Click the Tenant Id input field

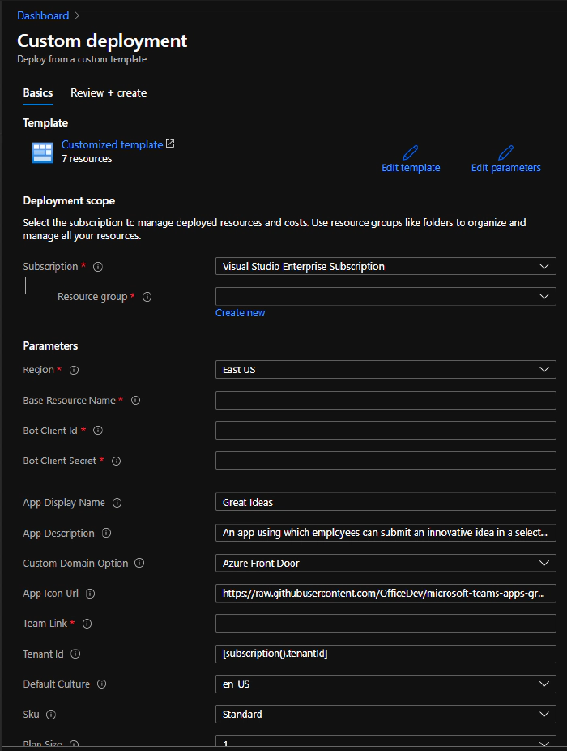(386, 654)
